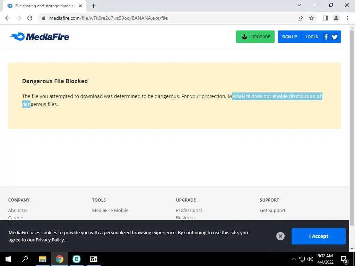Click the page vertical scrollbar
The height and width of the screenshot is (266, 355).
click(x=352, y=128)
